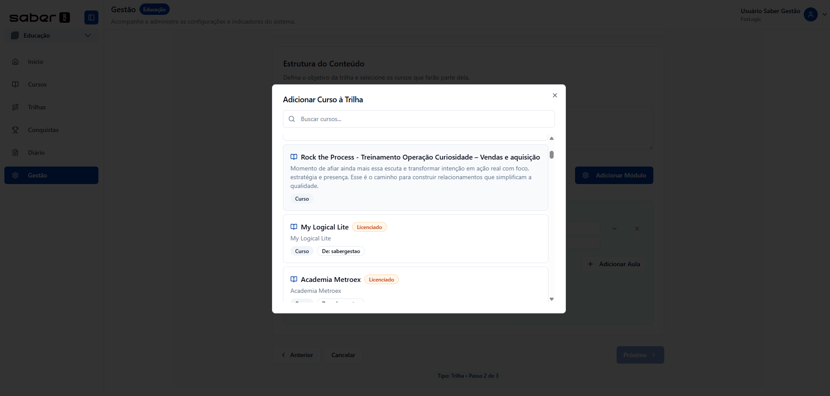Image resolution: width=830 pixels, height=396 pixels.
Task: Open Início in the sidebar
Action: pyautogui.click(x=35, y=62)
